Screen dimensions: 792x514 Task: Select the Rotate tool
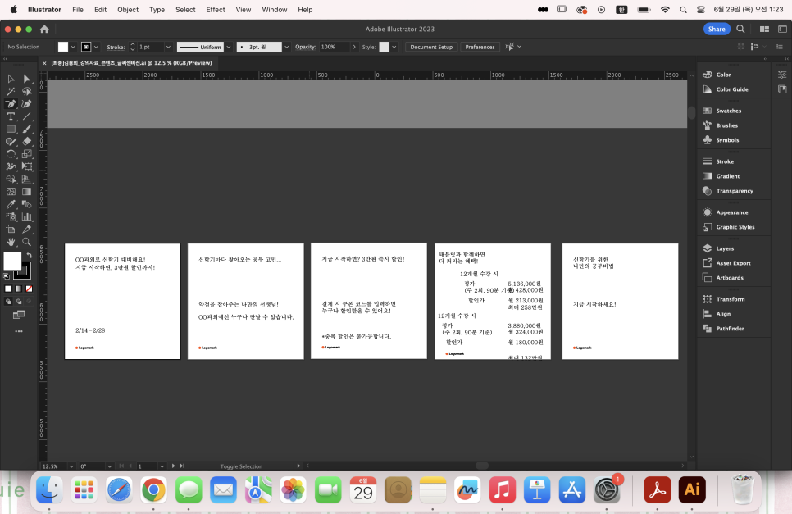[x=11, y=154]
